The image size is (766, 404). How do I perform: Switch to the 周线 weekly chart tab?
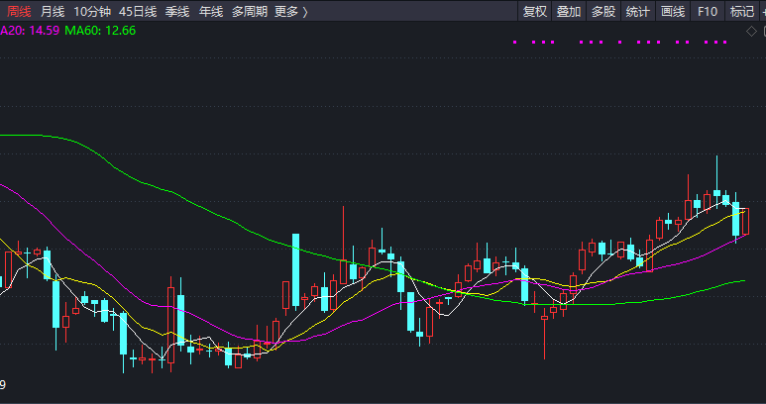pos(19,11)
